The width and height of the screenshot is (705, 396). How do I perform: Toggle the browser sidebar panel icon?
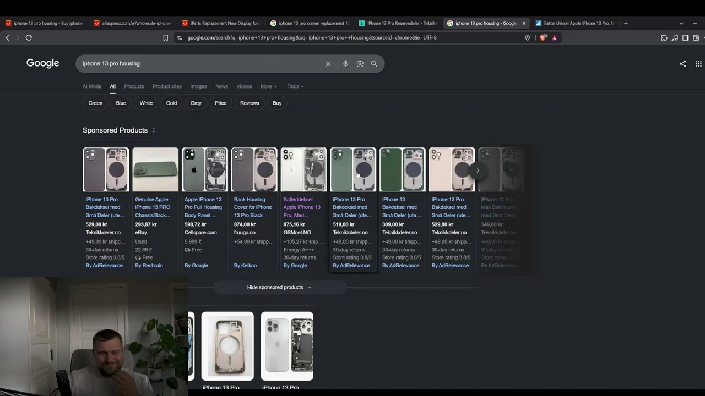(x=685, y=38)
